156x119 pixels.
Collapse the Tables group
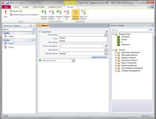pos(33,33)
